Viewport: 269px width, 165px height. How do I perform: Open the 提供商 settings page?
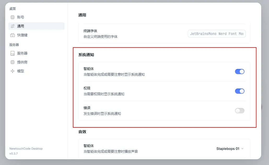[36, 62]
